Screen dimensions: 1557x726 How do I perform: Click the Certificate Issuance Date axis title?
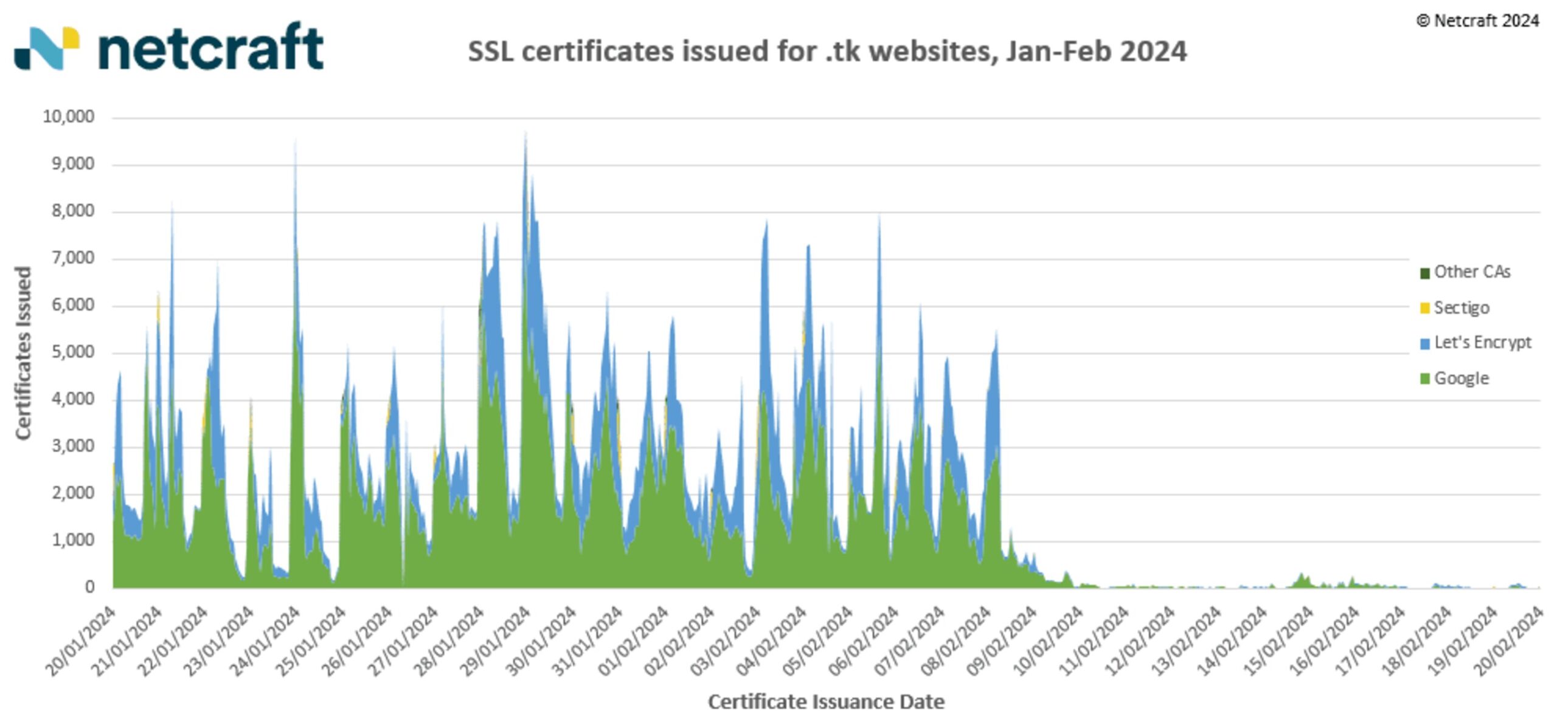click(826, 702)
